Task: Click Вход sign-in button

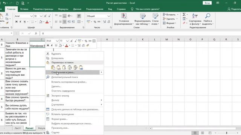Action: (x=207, y=3)
